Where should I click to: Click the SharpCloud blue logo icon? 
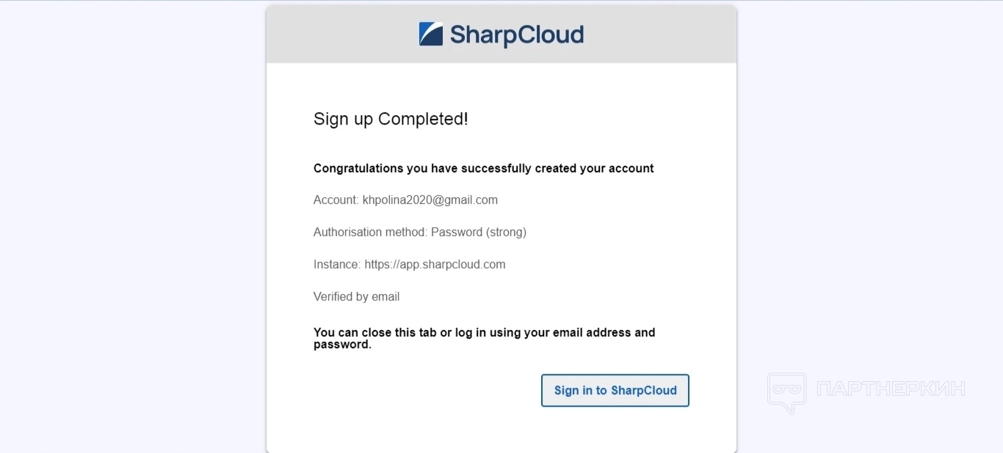(431, 34)
